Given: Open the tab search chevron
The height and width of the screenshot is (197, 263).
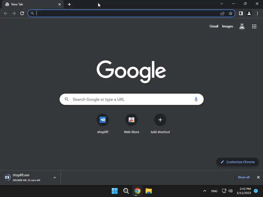Looking at the screenshot, I should pyautogui.click(x=222, y=4).
